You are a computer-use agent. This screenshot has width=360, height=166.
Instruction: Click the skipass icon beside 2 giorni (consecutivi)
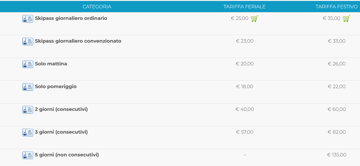click(x=28, y=110)
